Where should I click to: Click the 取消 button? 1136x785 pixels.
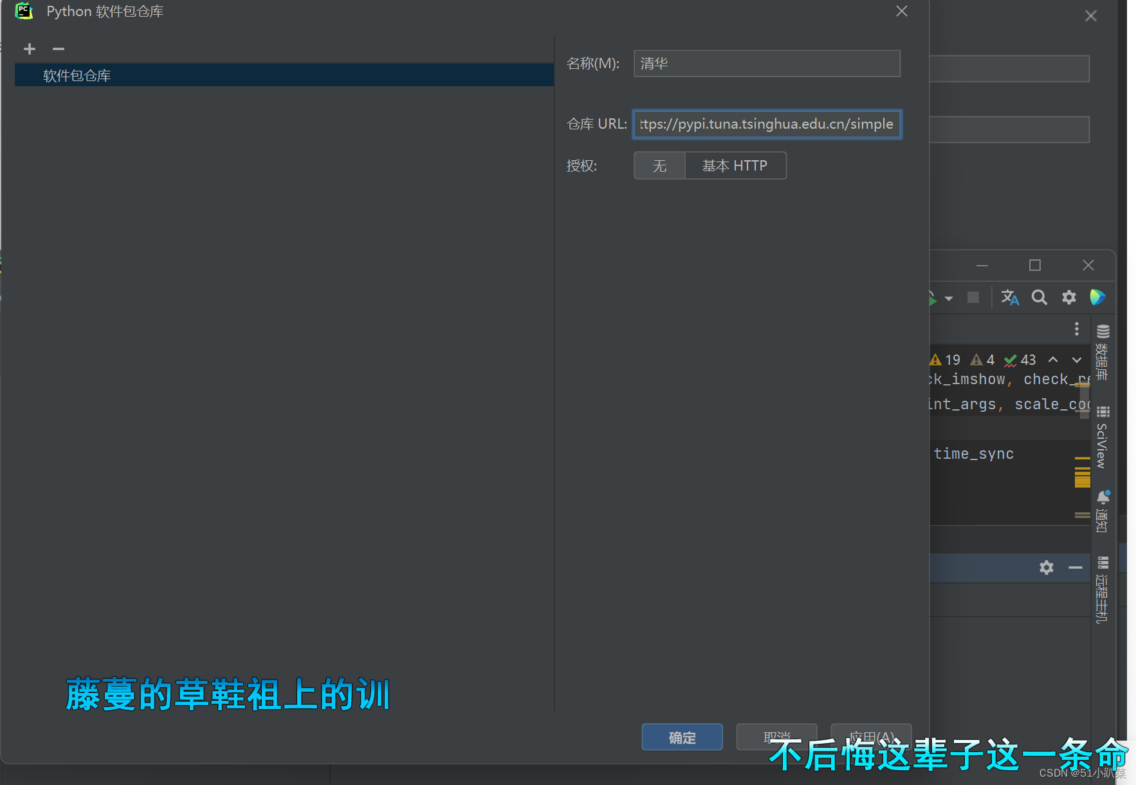pyautogui.click(x=776, y=737)
